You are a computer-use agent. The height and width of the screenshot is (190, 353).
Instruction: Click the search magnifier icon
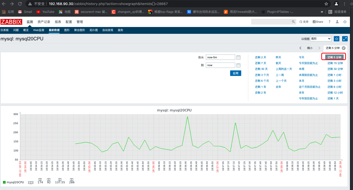point(293,22)
